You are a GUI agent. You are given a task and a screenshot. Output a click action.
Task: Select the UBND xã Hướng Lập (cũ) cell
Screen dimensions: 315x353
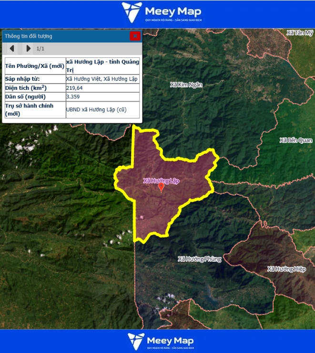102,109
